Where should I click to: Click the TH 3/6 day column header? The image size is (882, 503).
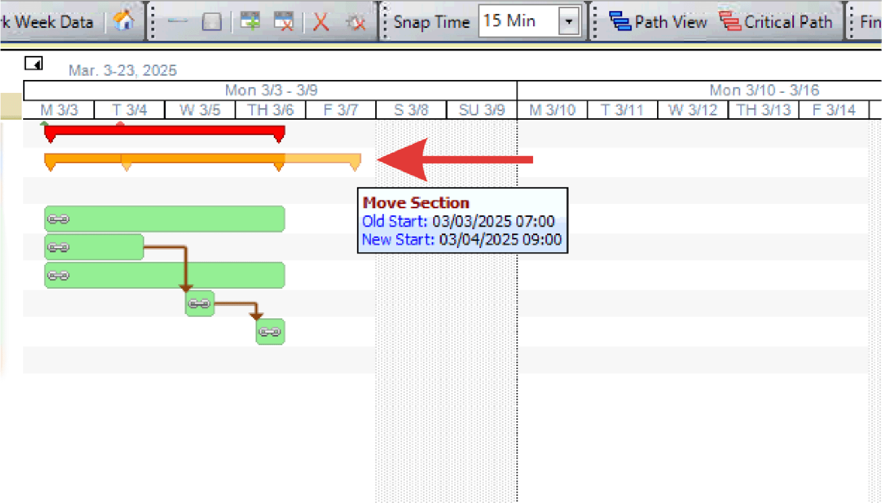click(x=270, y=110)
